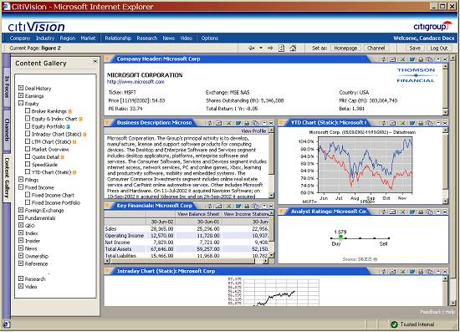Viewport: 460px width, 332px height.
Task: Open the back history dropdown arrow
Action: click(x=261, y=49)
